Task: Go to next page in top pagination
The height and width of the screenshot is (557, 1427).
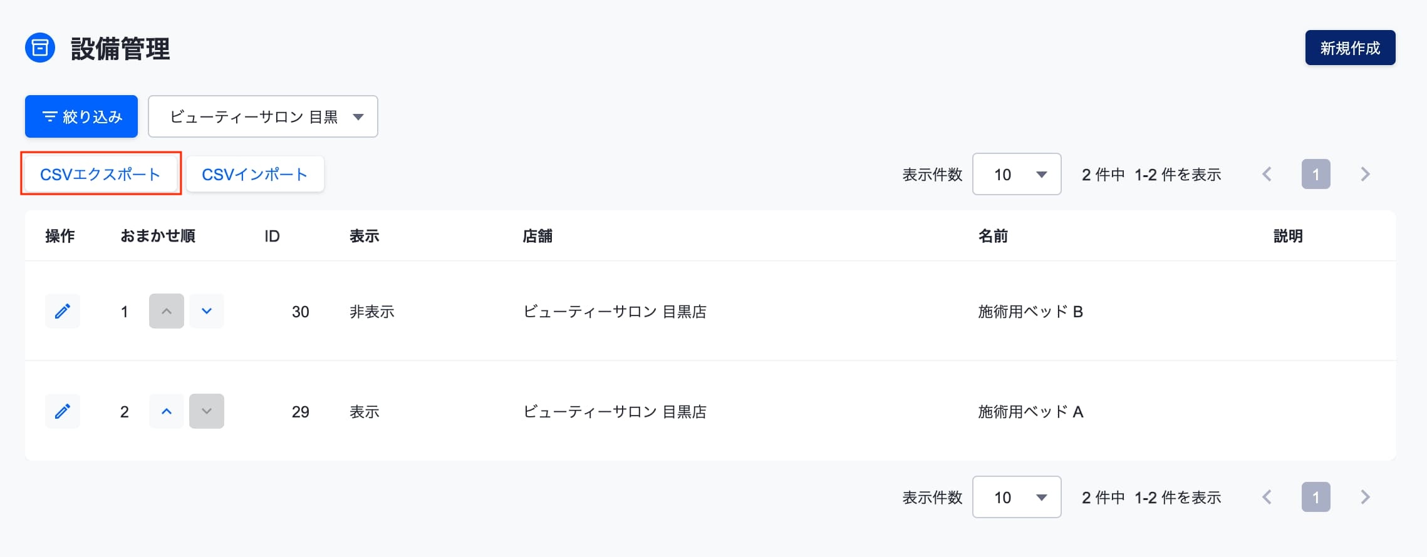Action: pos(1366,174)
